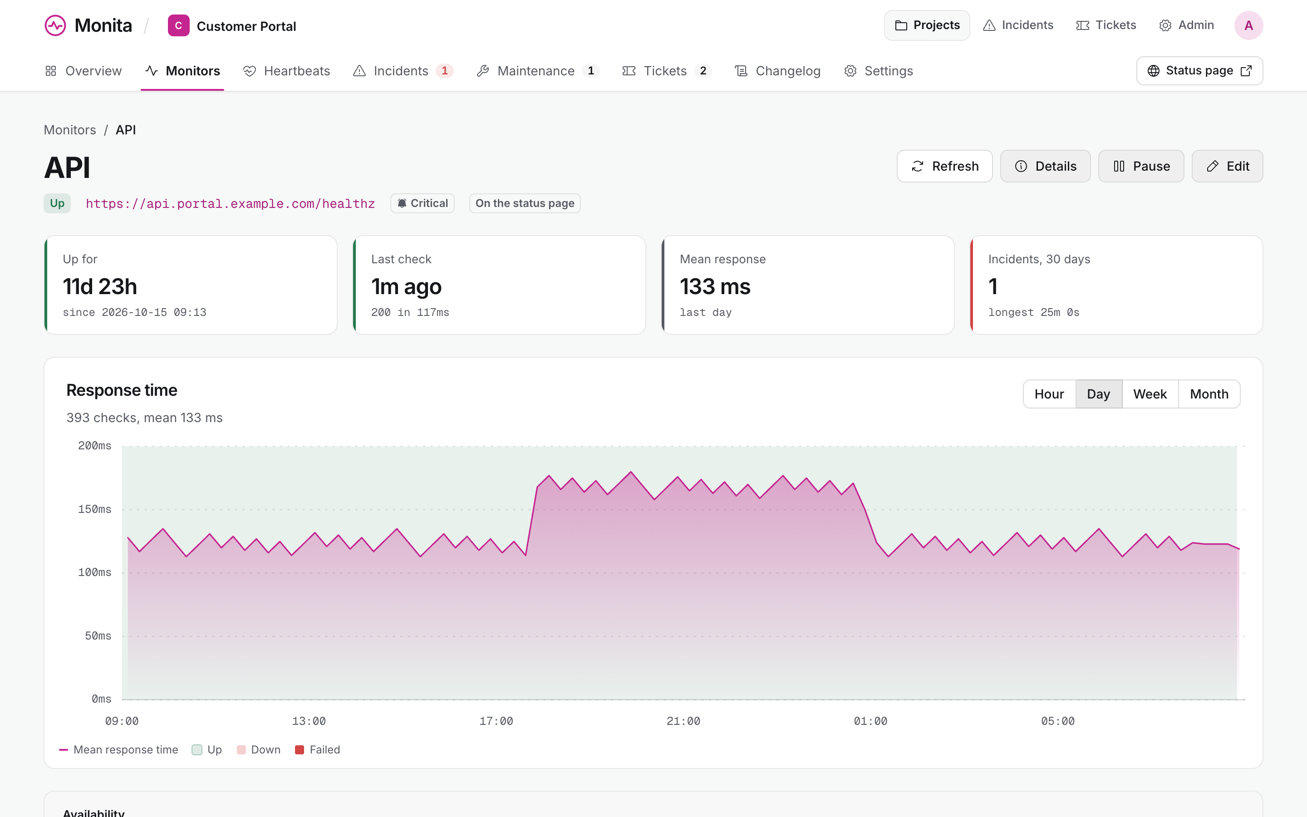This screenshot has height=817, width=1307.
Task: Go to the Heartbeats tab
Action: 286,71
